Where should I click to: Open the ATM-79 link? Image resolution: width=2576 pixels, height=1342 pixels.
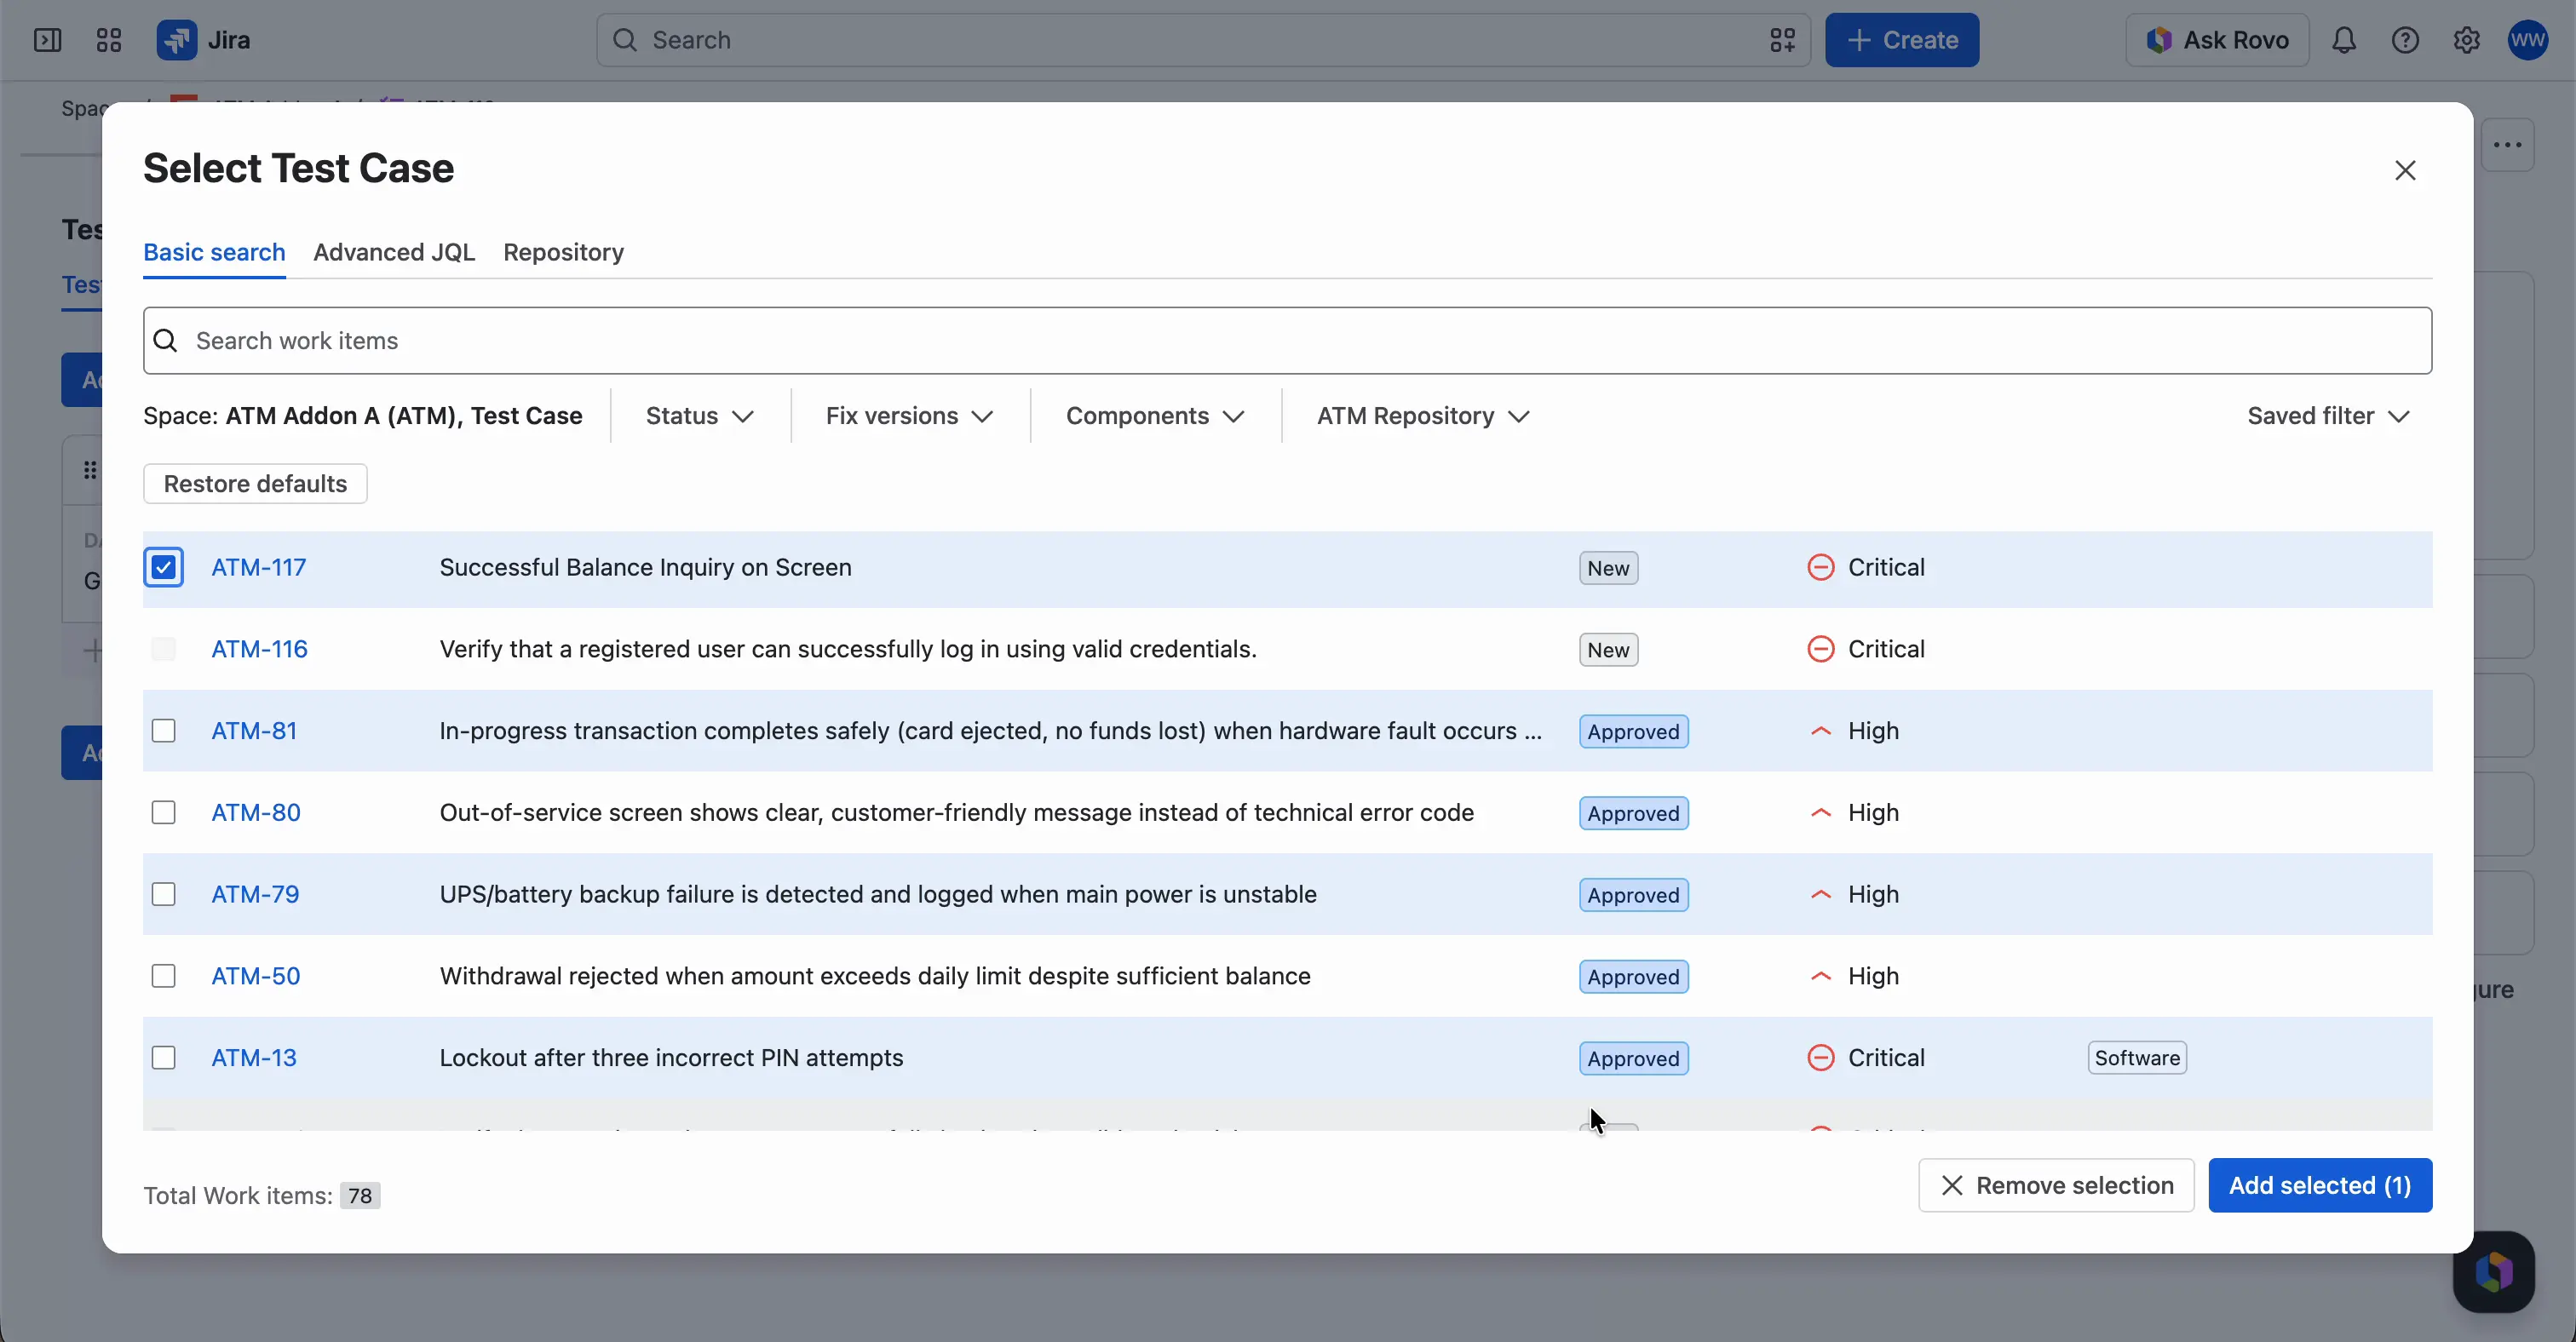click(255, 894)
